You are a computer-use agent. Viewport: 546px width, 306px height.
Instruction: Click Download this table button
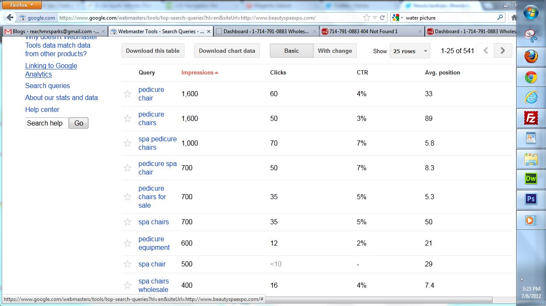pyautogui.click(x=153, y=51)
